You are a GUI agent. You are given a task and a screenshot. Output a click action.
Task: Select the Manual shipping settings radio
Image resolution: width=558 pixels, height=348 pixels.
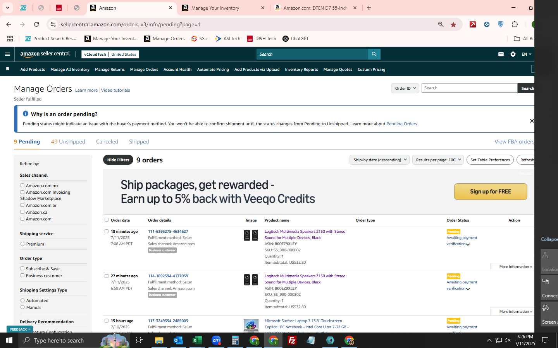[22, 307]
